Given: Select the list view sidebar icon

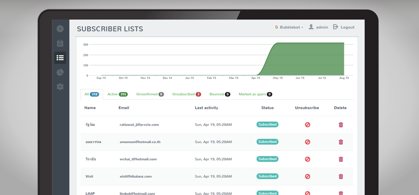Looking at the screenshot, I should [x=60, y=58].
